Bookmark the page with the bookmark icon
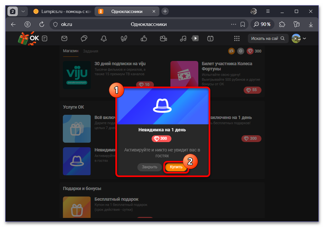The width and height of the screenshot is (324, 227). [x=243, y=24]
